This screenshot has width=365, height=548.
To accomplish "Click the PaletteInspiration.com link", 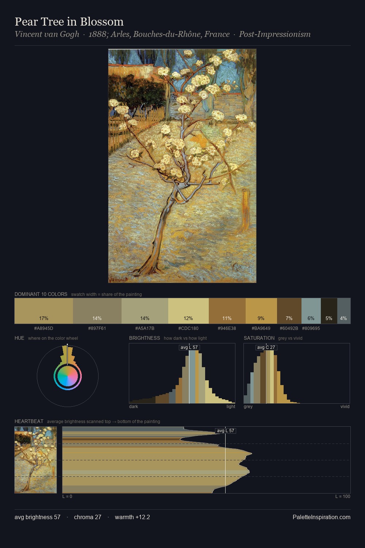I will click(x=322, y=517).
